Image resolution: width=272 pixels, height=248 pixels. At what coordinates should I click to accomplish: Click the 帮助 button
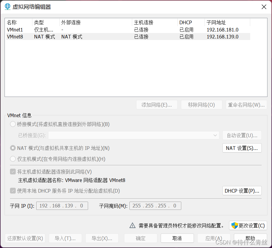[250, 238]
